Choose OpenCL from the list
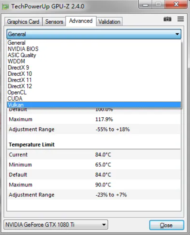Image resolution: width=190 pixels, height=235 pixels. [94, 92]
